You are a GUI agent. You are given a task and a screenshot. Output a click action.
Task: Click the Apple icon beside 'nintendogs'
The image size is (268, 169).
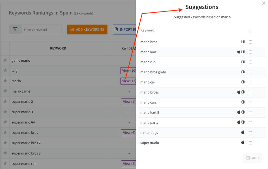click(x=243, y=132)
